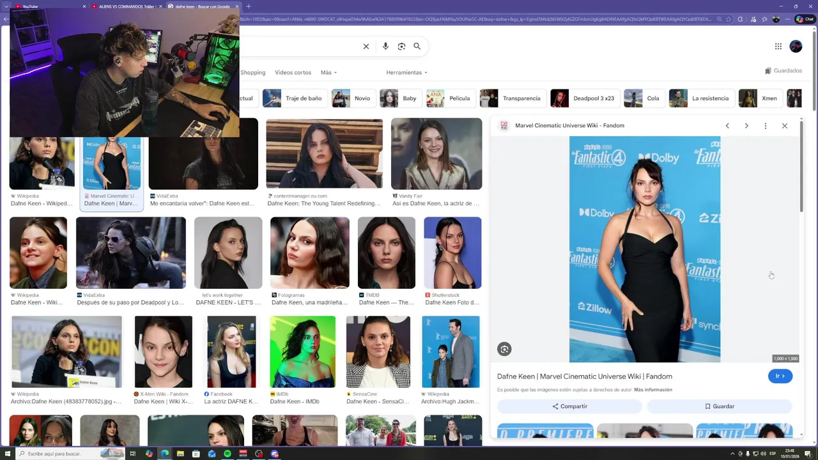Open the SensaCine result thumbnail
Screen dimensions: 818x460
coord(378,352)
